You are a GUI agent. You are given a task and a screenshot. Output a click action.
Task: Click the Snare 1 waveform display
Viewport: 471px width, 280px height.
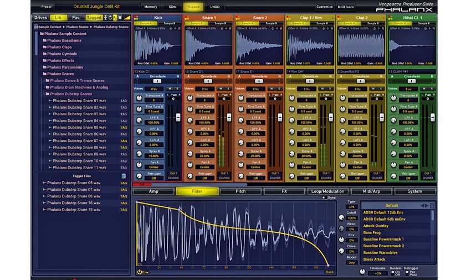coord(208,45)
